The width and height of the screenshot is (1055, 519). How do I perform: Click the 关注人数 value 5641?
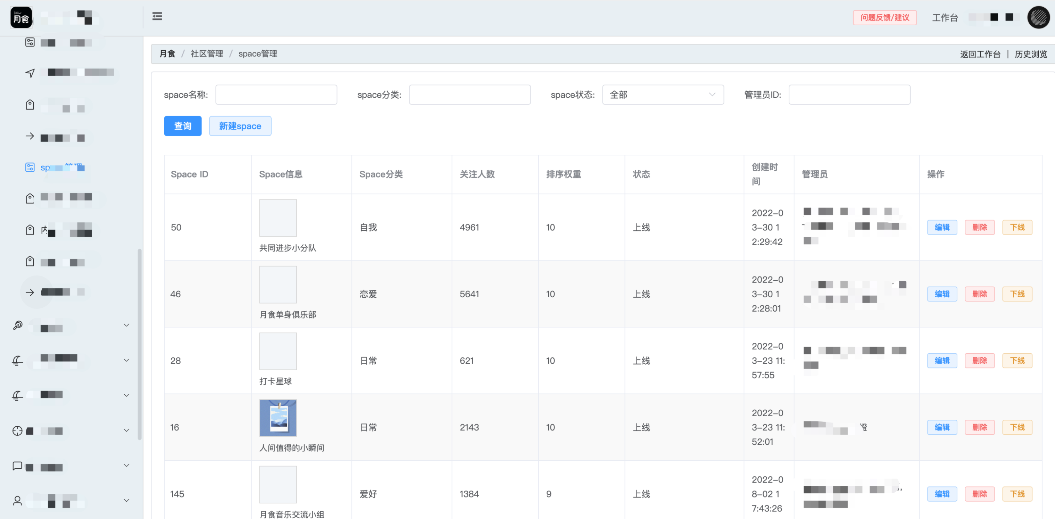tap(470, 294)
